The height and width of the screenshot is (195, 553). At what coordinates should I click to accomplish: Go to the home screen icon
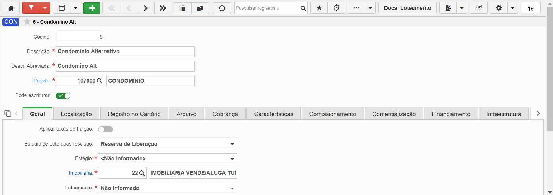tap(11, 8)
